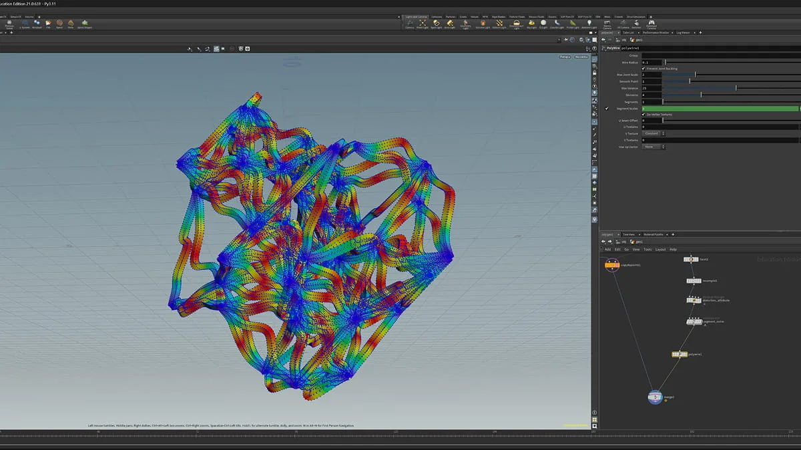The height and width of the screenshot is (450, 801).
Task: Click the File shelf tool
Action: [48, 24]
